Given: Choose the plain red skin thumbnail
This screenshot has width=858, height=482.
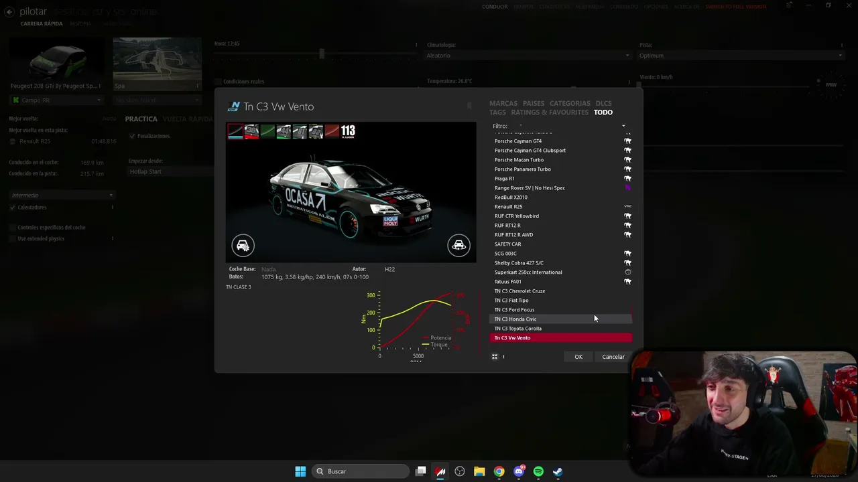Looking at the screenshot, I should [332, 131].
